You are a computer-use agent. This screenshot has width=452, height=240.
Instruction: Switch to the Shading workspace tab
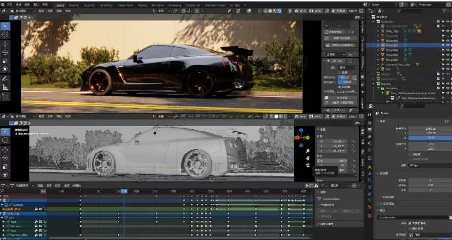[x=142, y=5]
